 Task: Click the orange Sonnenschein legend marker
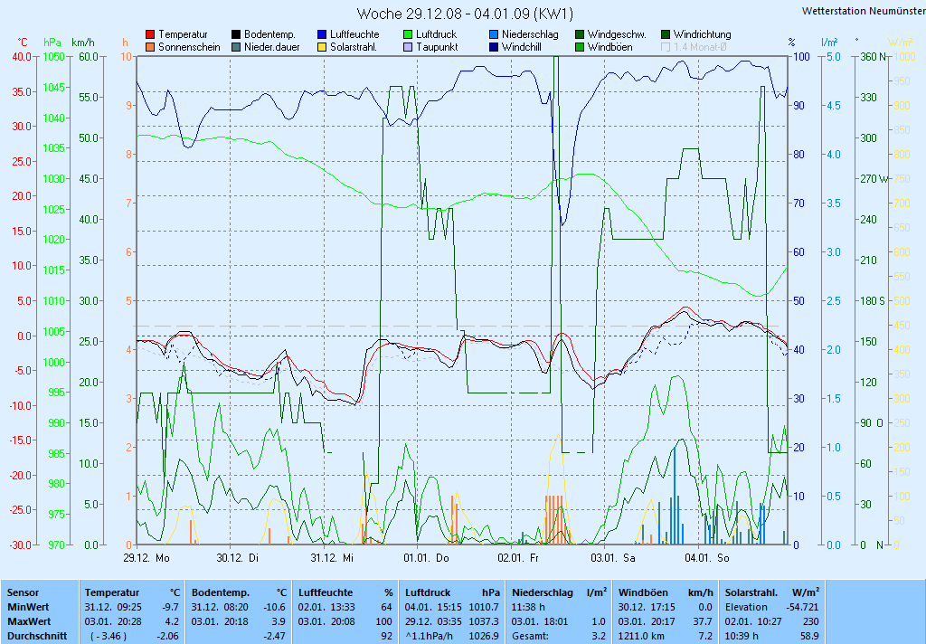coord(150,47)
